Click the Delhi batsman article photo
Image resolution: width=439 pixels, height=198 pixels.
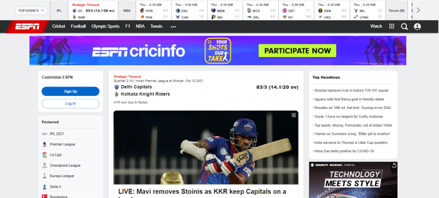[206, 147]
